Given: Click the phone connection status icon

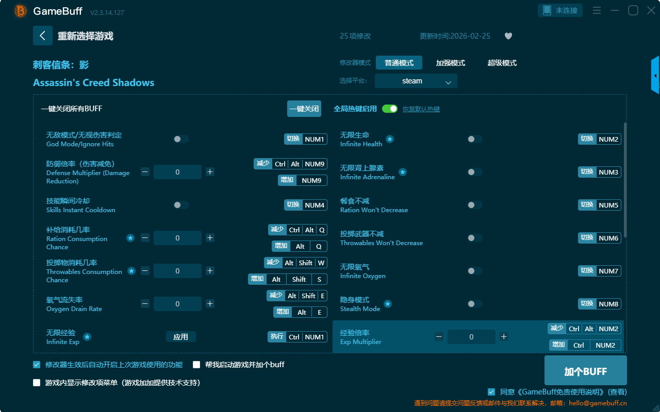Looking at the screenshot, I should click(547, 10).
